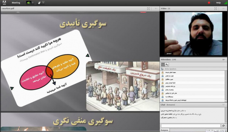This screenshot has height=132, width=228.
Task: Mute the green speaker audio icon
Action: pyautogui.click(x=29, y=3)
